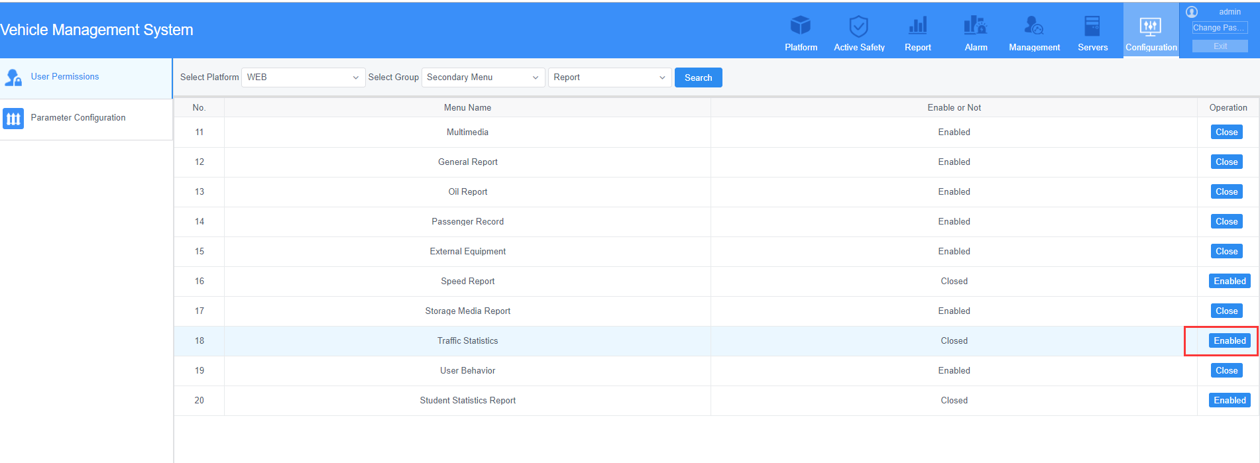Click the Vehicle Management System title
The width and height of the screenshot is (1260, 463).
[97, 30]
